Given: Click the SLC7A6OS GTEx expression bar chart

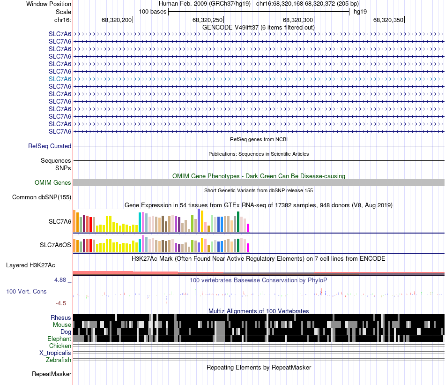Looking at the screenshot, I should [x=161, y=244].
